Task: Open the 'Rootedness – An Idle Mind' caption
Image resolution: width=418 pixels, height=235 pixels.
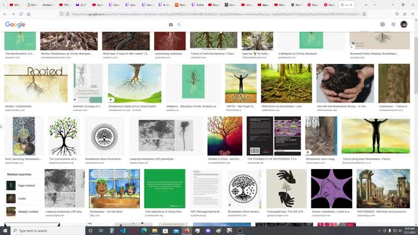Action: coord(106,211)
